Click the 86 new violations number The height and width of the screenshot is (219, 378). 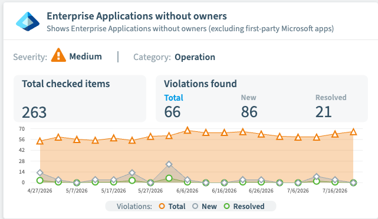click(249, 112)
